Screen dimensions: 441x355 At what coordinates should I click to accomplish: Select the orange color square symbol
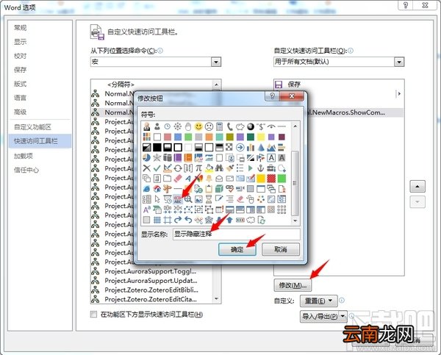click(x=209, y=137)
